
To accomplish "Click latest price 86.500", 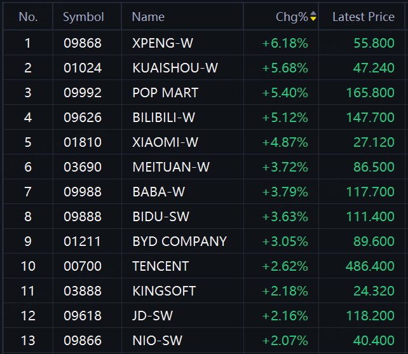I will tap(374, 167).
